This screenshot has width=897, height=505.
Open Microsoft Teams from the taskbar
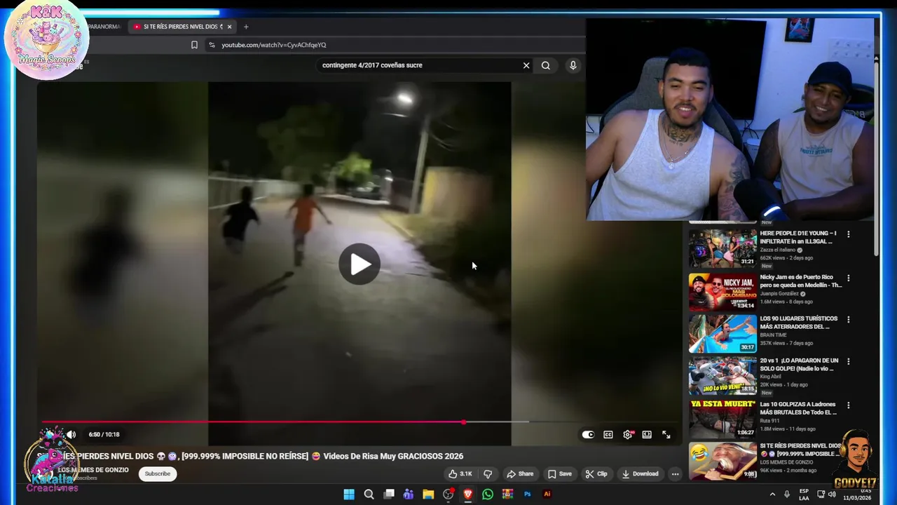point(409,494)
